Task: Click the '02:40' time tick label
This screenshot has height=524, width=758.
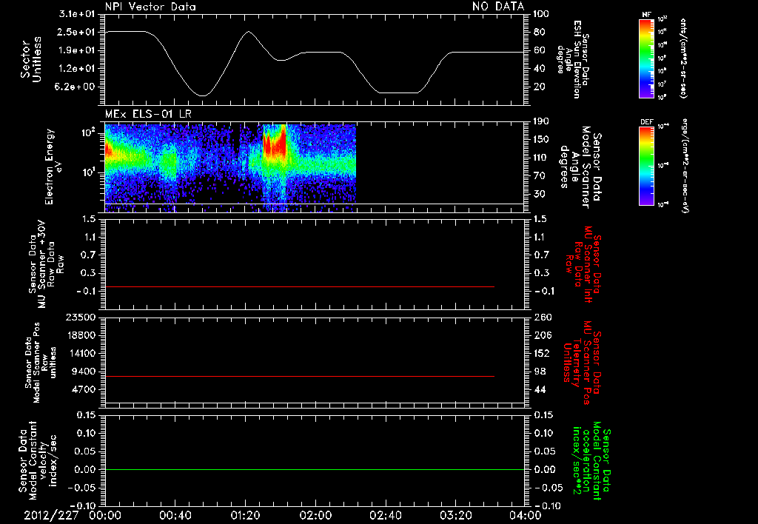Action: point(386,515)
